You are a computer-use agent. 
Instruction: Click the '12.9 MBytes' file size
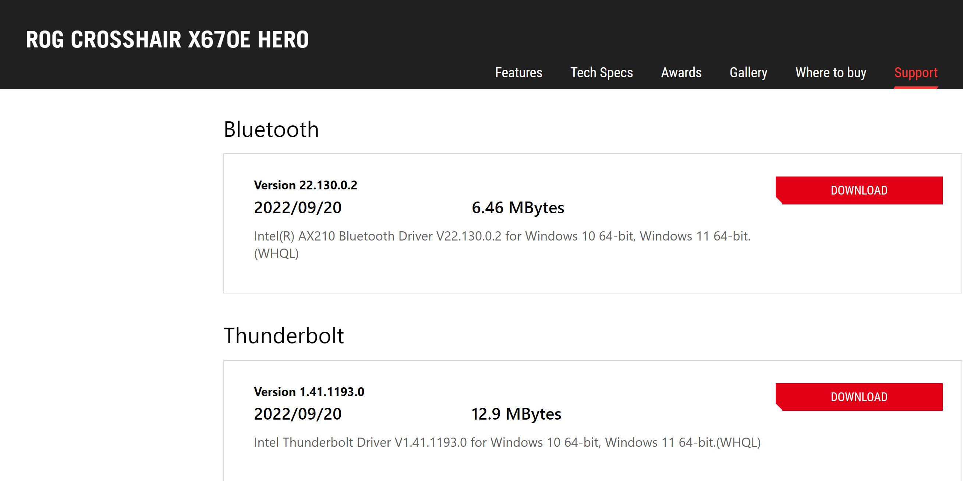tap(516, 414)
